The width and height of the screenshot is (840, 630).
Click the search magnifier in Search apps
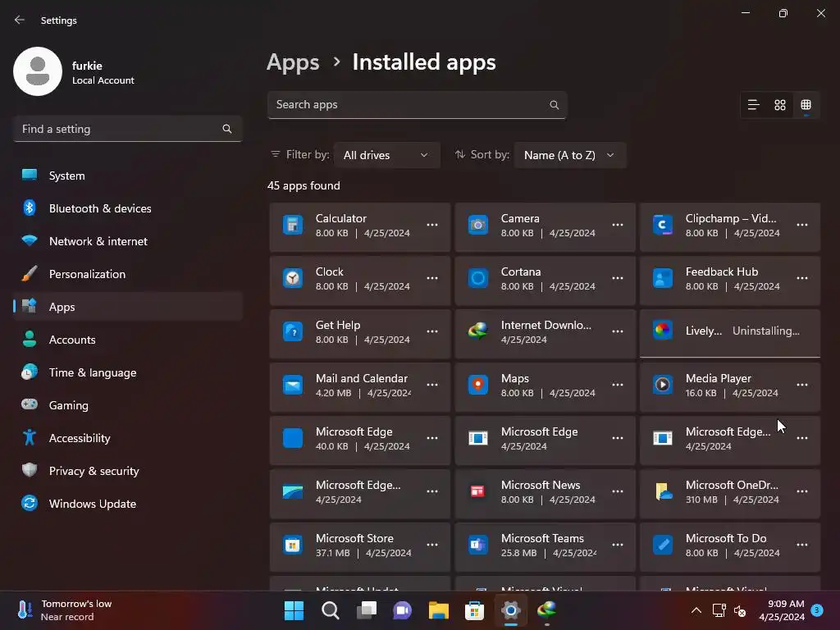tap(554, 105)
